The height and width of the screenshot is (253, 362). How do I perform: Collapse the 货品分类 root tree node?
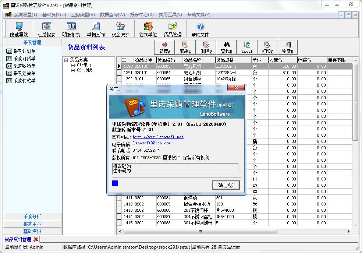66,60
